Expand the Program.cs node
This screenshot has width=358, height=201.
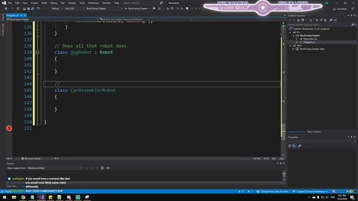coord(297,42)
